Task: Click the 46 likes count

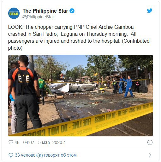Action: (x=17, y=142)
